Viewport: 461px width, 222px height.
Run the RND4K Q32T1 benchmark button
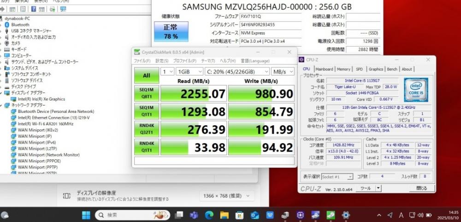[x=147, y=129]
